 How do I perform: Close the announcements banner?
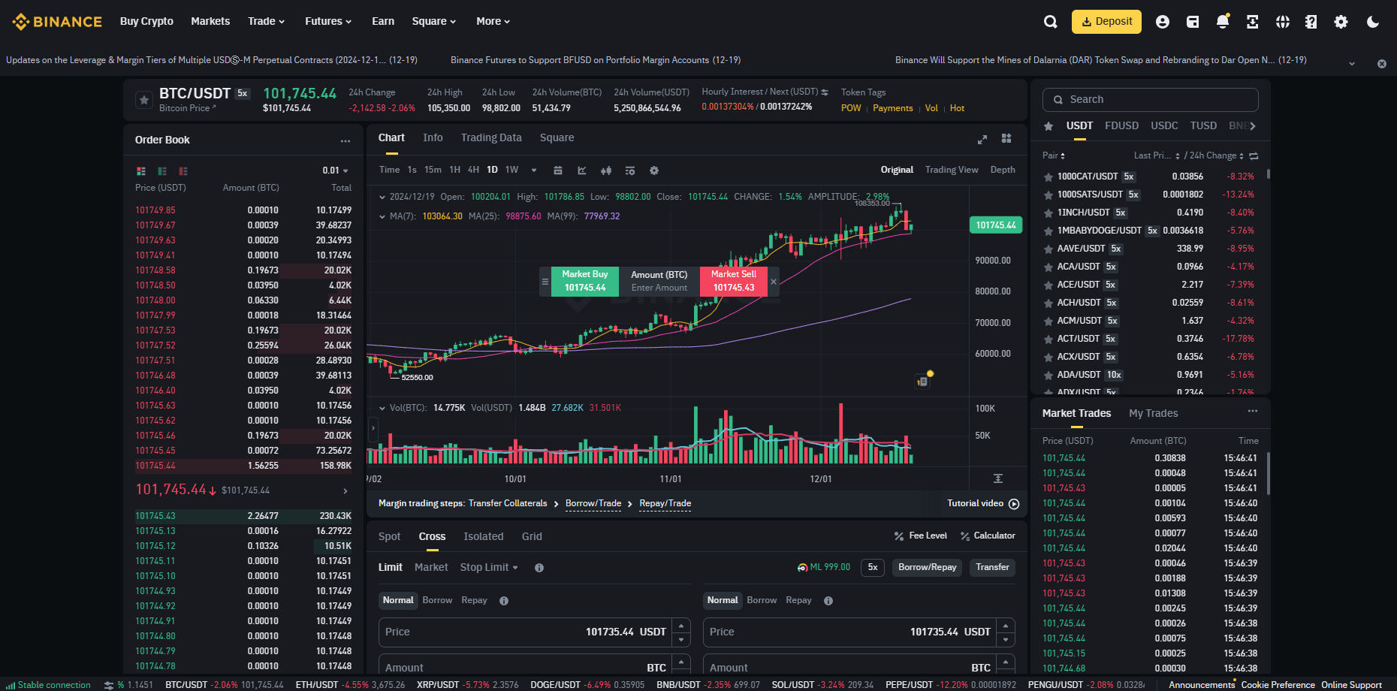[x=1382, y=64]
